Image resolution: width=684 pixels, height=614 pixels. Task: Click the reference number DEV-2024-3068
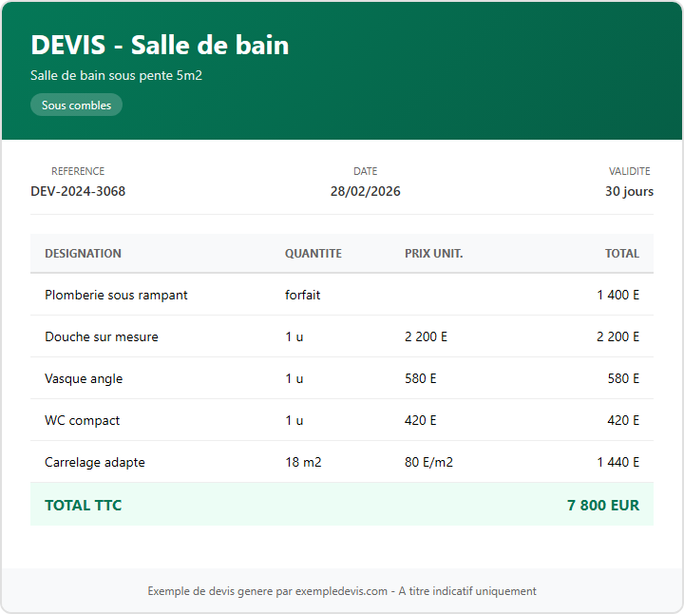tap(78, 191)
